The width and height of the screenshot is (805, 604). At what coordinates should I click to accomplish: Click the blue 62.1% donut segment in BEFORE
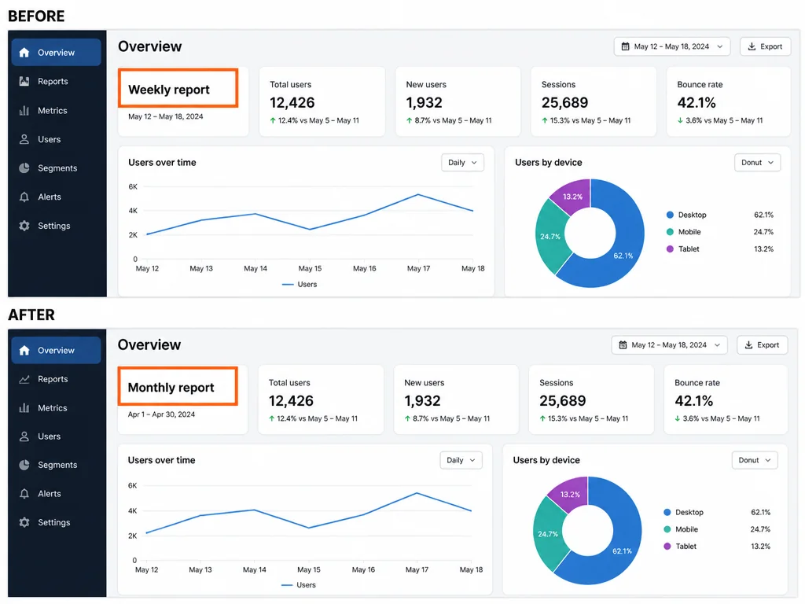tap(629, 231)
